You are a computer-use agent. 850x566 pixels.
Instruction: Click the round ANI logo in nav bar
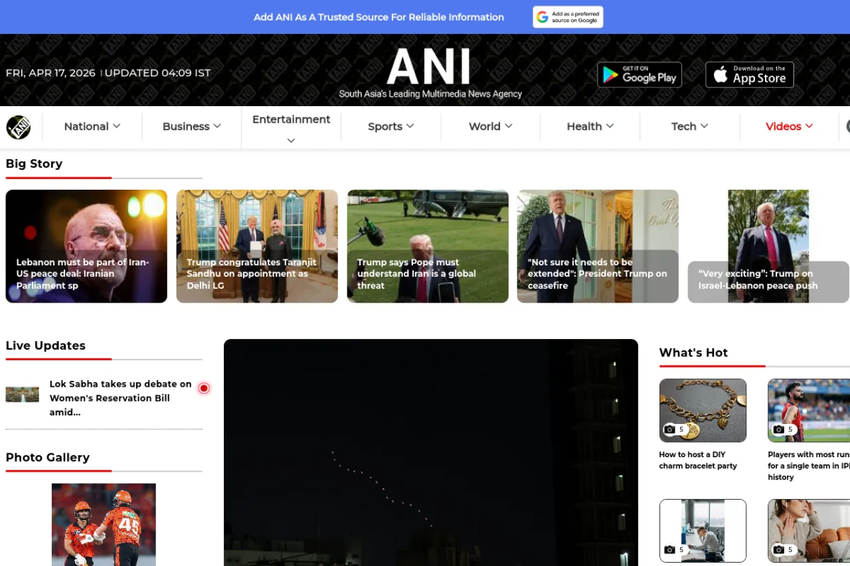click(x=19, y=127)
